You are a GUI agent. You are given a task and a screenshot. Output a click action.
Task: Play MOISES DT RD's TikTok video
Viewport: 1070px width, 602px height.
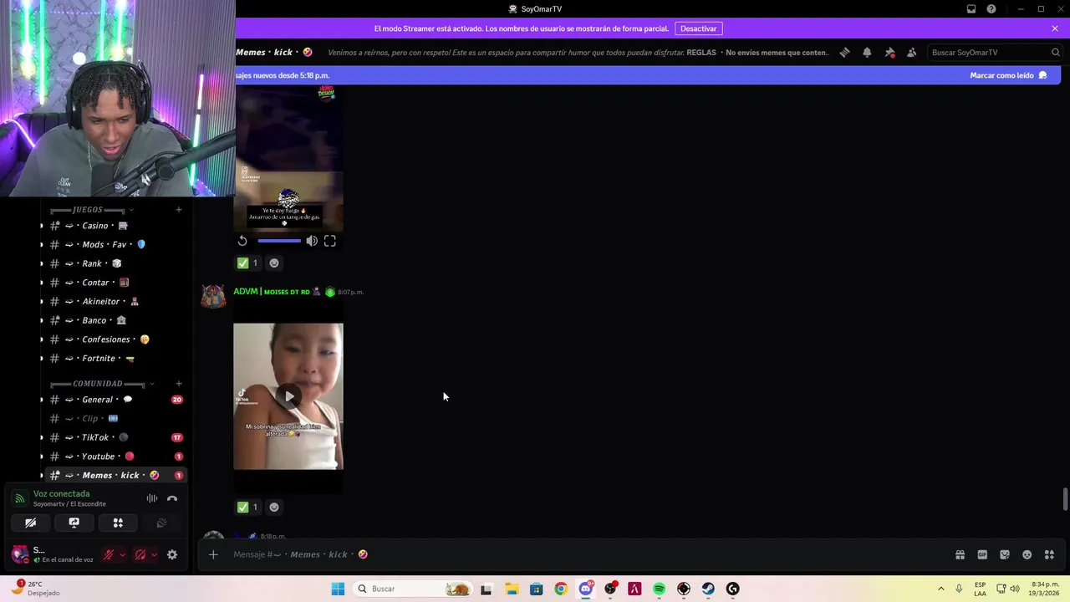pyautogui.click(x=288, y=396)
